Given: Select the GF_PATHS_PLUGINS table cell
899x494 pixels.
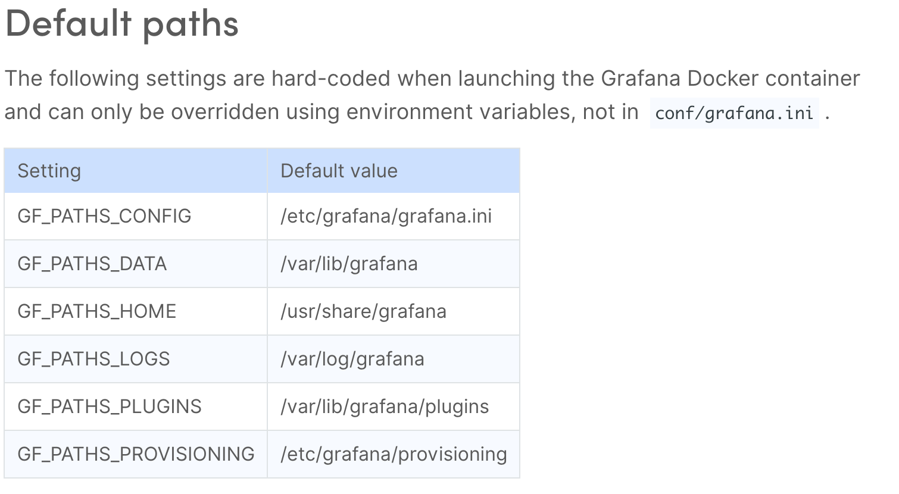Looking at the screenshot, I should coord(110,407).
